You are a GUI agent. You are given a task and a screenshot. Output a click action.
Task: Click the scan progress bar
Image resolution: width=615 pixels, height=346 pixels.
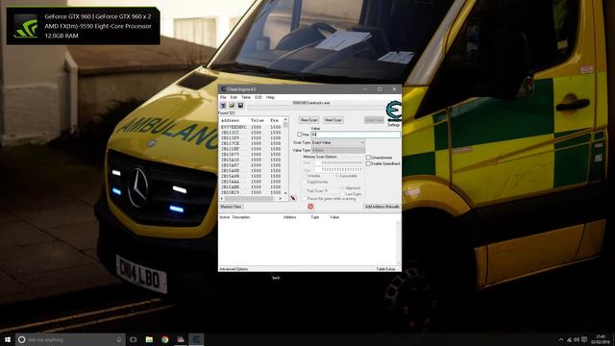pos(316,107)
